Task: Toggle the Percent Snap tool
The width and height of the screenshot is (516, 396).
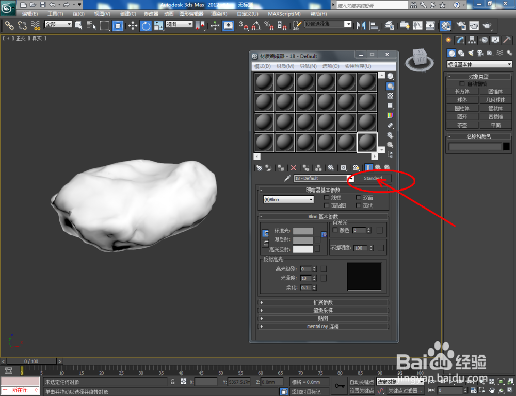Action: 269,25
